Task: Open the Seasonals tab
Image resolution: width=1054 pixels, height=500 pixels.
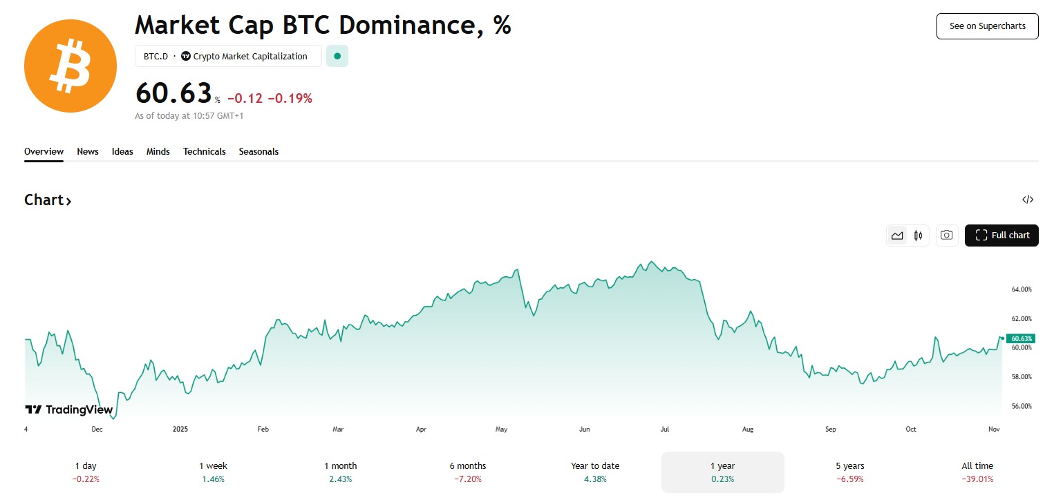Action: (x=258, y=151)
